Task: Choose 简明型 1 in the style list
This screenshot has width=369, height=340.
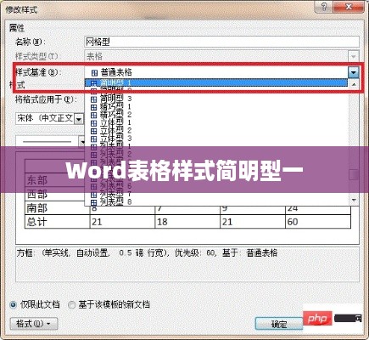Action: point(216,82)
